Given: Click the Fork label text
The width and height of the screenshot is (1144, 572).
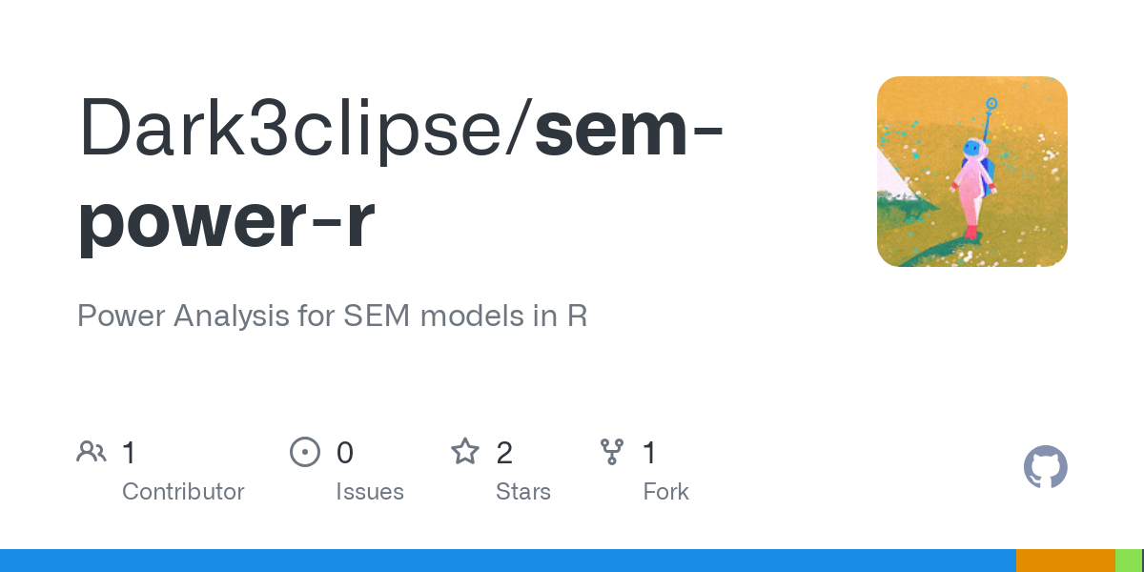Looking at the screenshot, I should click(666, 492).
